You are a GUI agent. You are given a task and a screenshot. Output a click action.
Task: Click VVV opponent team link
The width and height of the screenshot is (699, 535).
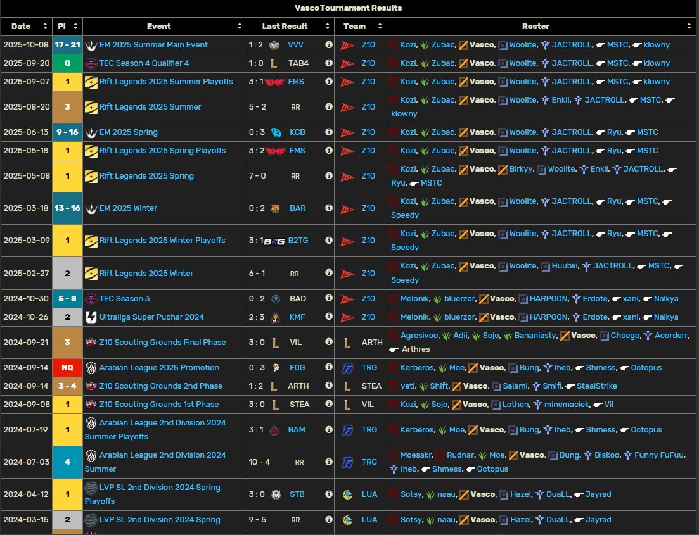[295, 44]
